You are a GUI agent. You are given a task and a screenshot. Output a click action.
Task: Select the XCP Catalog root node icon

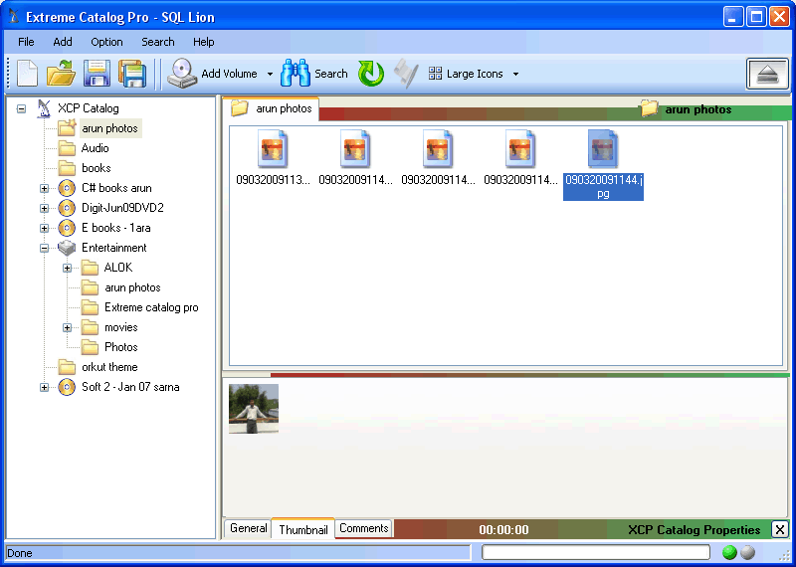tap(44, 108)
